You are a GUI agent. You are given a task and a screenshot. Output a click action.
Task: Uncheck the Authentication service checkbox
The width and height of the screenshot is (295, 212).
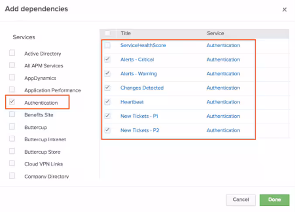pos(12,102)
